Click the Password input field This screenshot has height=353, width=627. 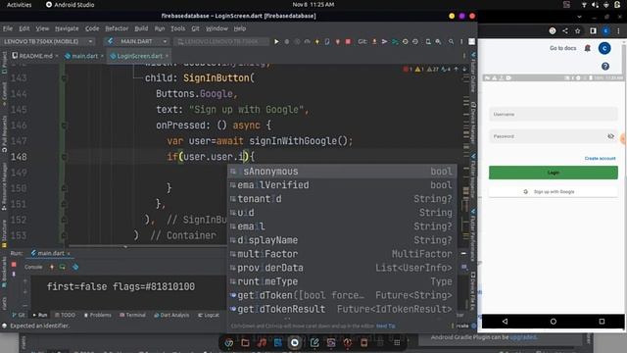[553, 136]
